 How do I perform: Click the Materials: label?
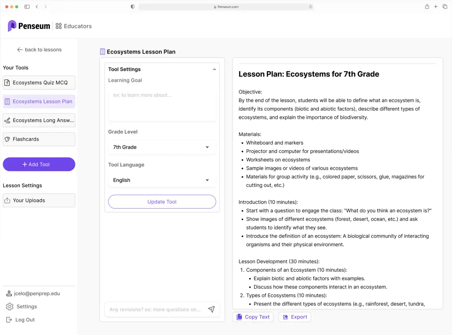click(x=250, y=134)
